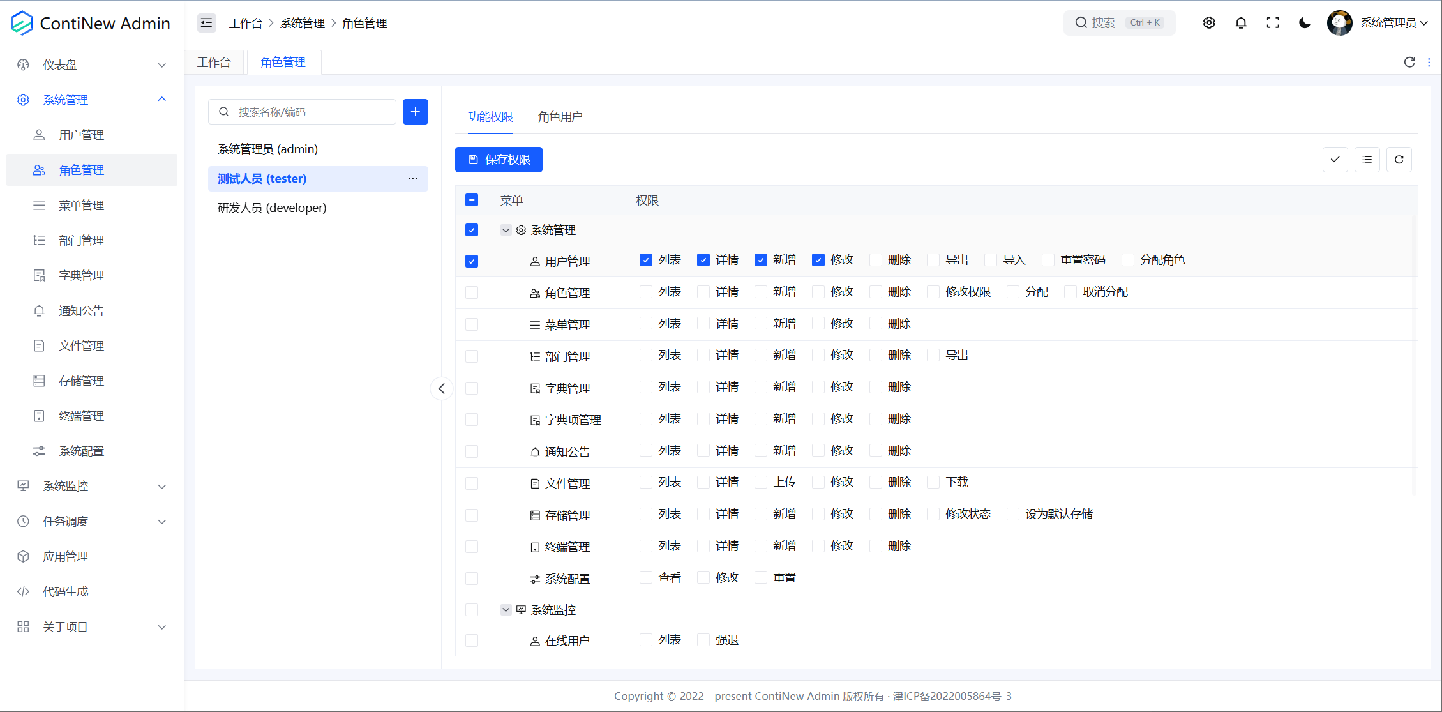This screenshot has height=712, width=1442.
Task: Open the notification bell icon
Action: pos(1241,23)
